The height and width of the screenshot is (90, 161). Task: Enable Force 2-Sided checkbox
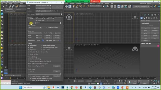tap(42, 50)
